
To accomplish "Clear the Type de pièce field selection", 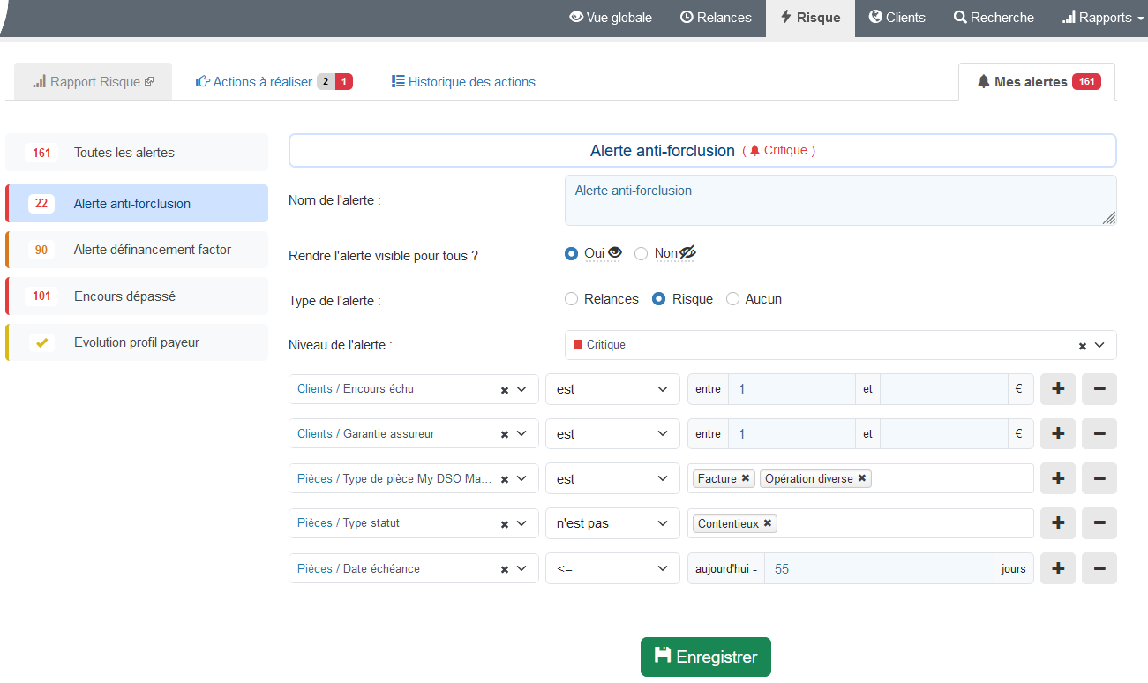I will [x=505, y=479].
